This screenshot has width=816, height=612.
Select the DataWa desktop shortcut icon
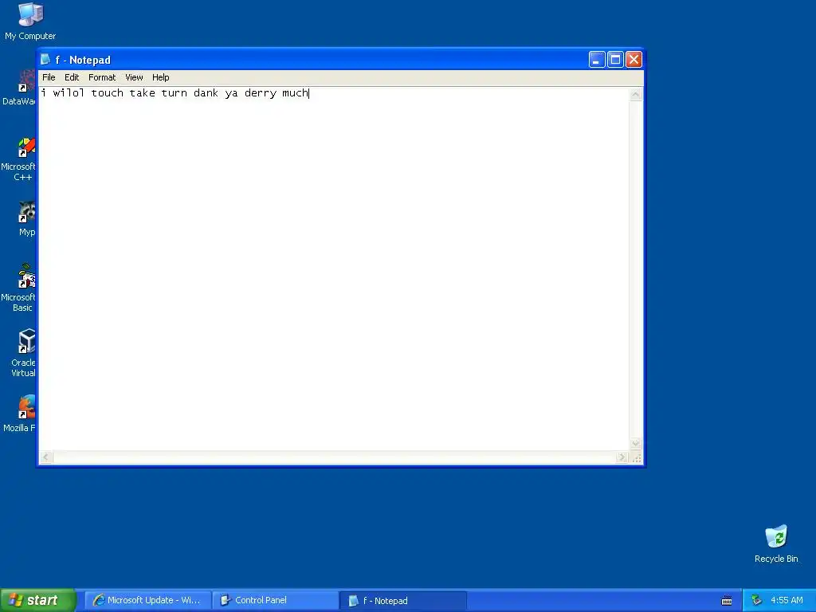[20, 88]
